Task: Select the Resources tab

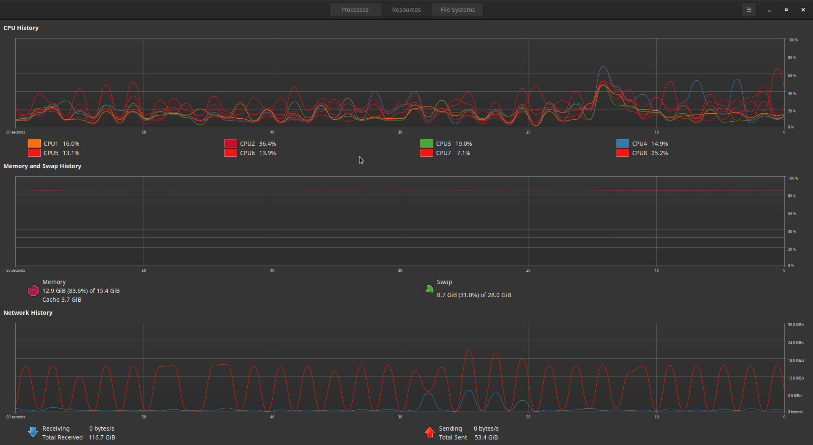Action: click(x=406, y=10)
